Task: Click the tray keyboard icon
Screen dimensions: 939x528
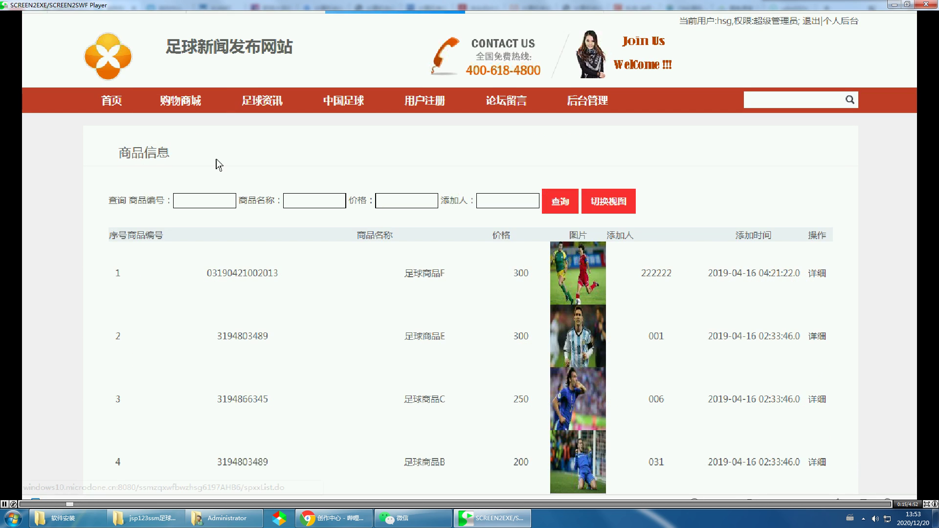Action: point(850,518)
